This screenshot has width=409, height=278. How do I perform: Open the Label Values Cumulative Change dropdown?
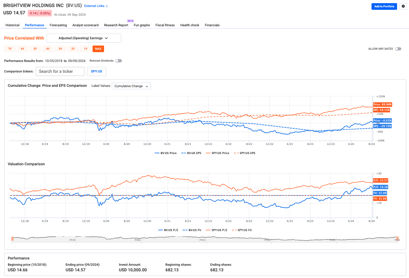point(131,86)
